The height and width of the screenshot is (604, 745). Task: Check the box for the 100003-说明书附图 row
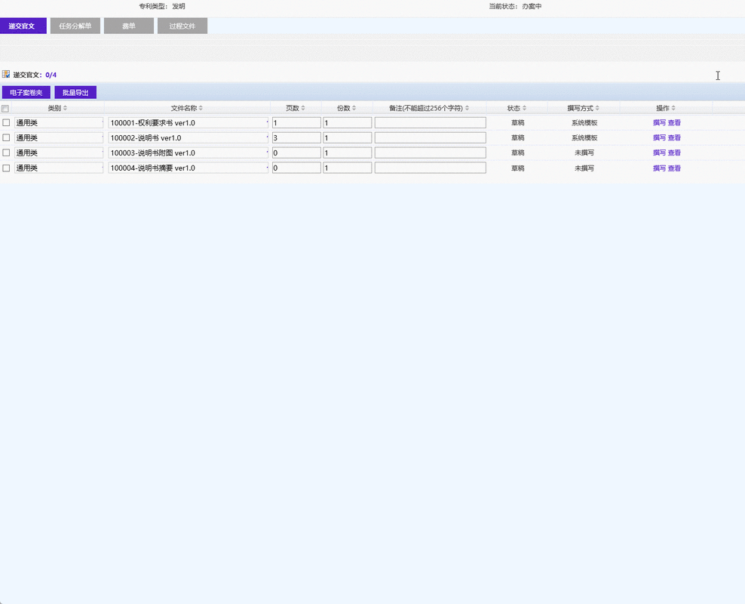click(x=6, y=153)
